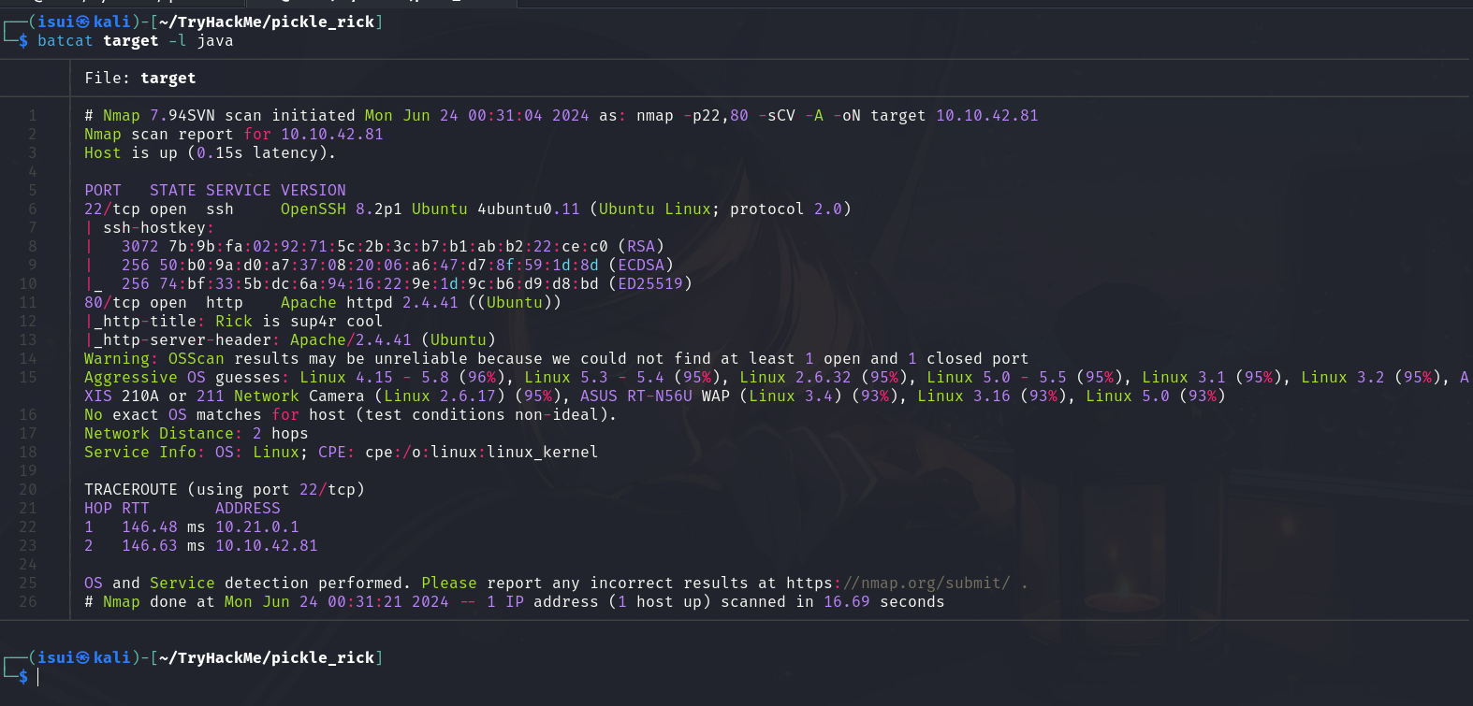The image size is (1473, 706).
Task: Click the traceroute hop address 10.21.0.1
Action: 256,526
